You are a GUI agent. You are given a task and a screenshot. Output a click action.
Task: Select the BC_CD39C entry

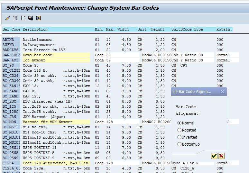[x=11, y=81]
